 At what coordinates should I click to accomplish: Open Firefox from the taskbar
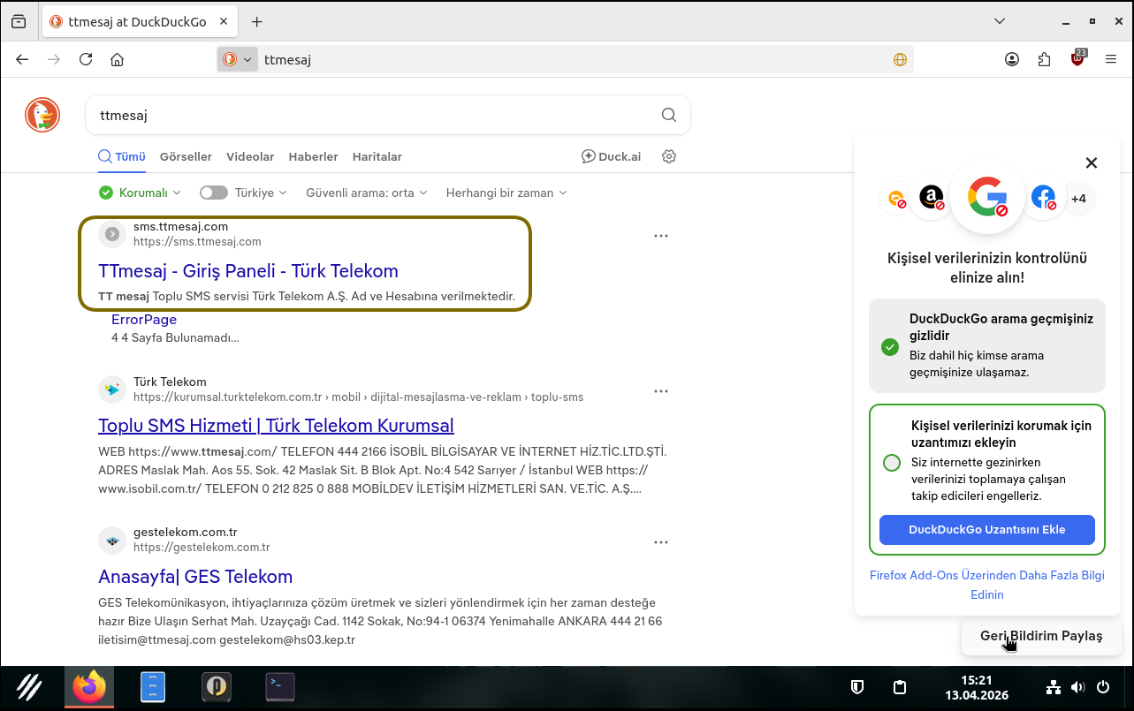[x=89, y=687]
